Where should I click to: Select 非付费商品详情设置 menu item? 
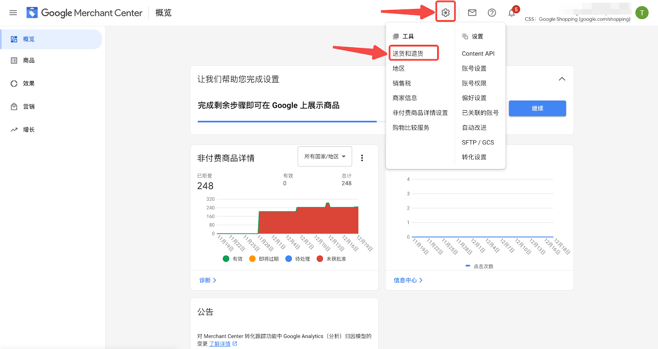click(x=420, y=113)
